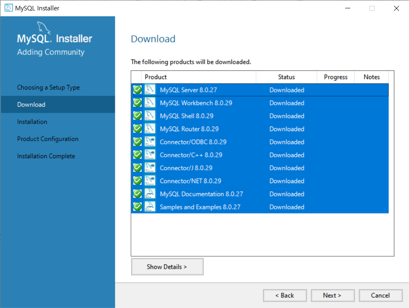Sort by the Product column header
Viewport: 409px width, 308px height.
[198, 77]
